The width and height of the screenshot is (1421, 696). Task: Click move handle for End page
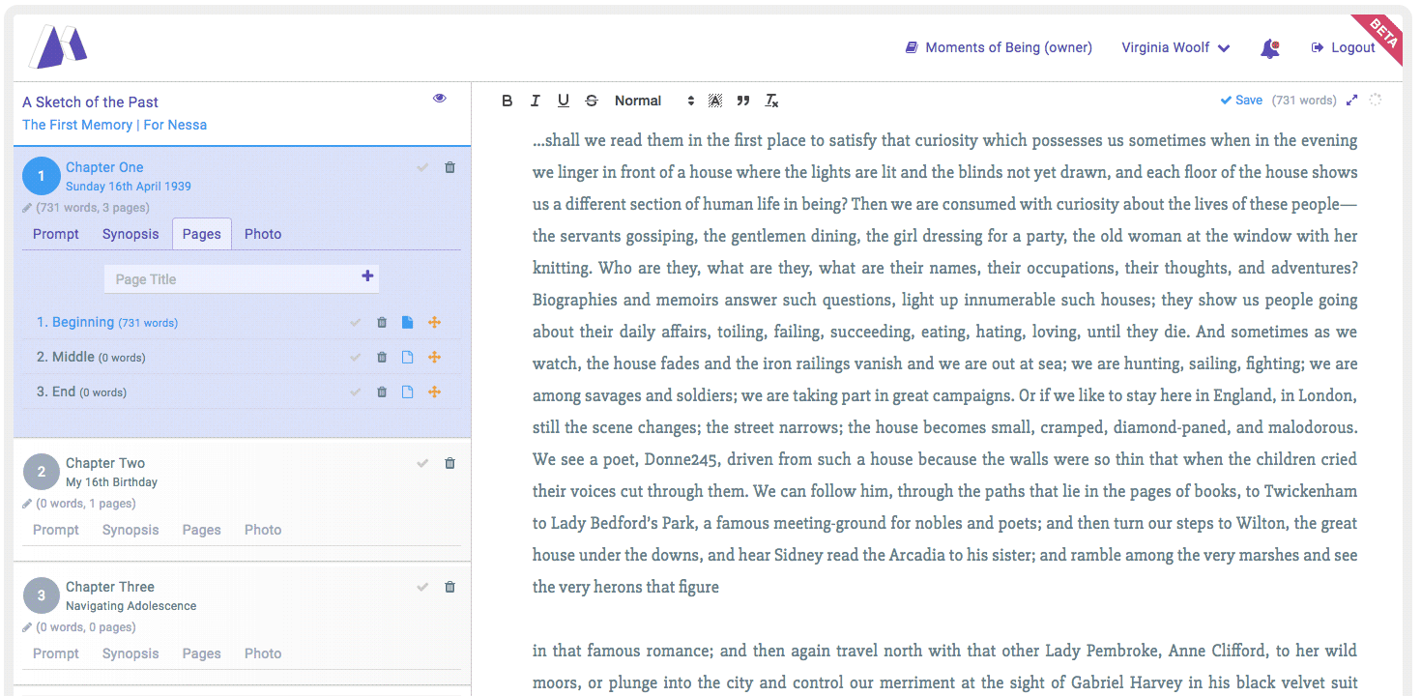tap(434, 392)
